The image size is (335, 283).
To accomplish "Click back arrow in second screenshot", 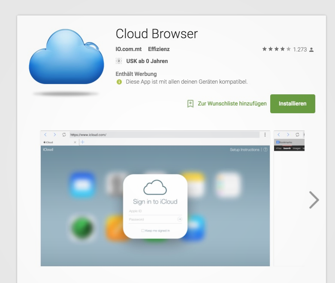I will pyautogui.click(x=279, y=135).
